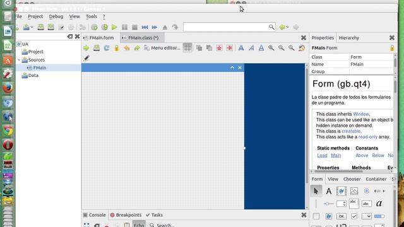Click the Step debug icon

pos(145,27)
